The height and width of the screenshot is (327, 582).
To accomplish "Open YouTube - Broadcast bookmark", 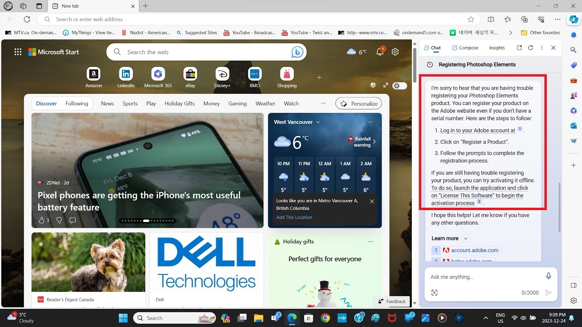I will point(250,33).
